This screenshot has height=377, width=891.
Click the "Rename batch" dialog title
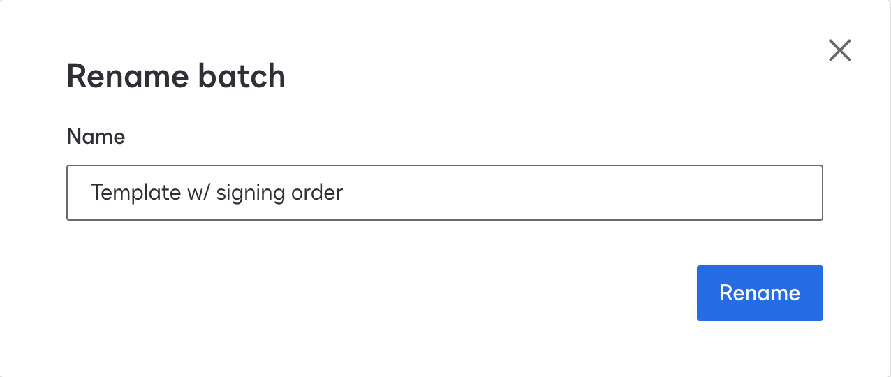click(x=176, y=77)
